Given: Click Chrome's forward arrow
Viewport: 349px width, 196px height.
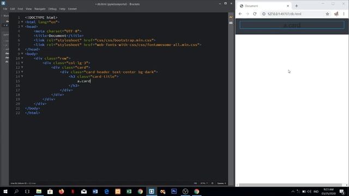Looking at the screenshot, I should 247,14.
